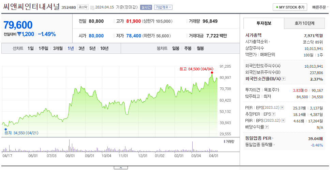
Task: Click the 외국인보유주식수 value 237,806
Action: click(x=316, y=73)
